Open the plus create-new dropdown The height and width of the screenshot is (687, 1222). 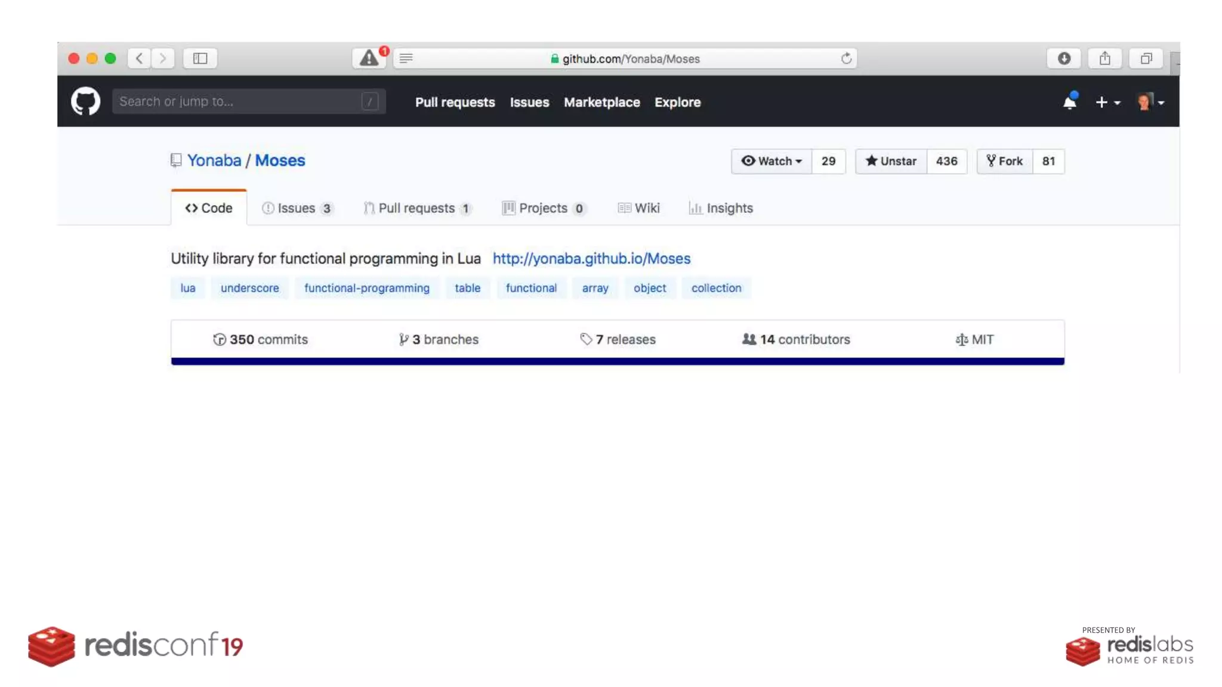1107,103
